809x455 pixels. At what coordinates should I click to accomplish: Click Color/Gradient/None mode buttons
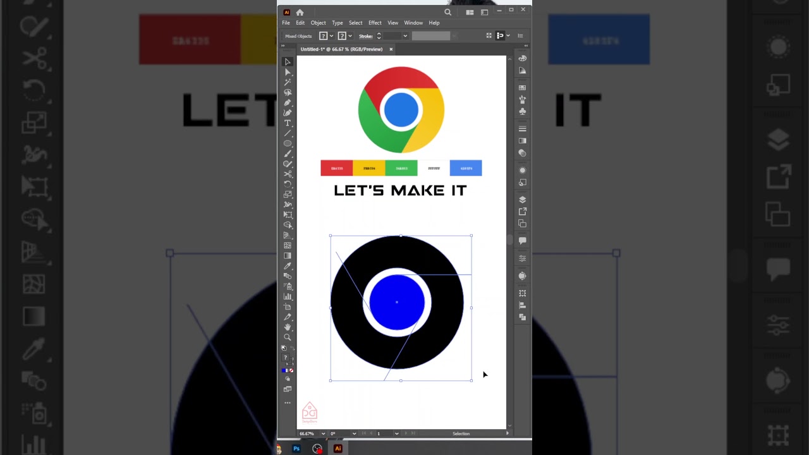tap(288, 370)
